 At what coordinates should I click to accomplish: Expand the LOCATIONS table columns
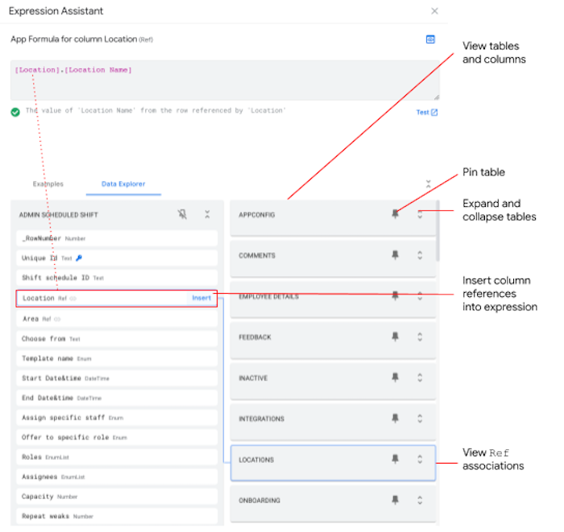pyautogui.click(x=420, y=460)
